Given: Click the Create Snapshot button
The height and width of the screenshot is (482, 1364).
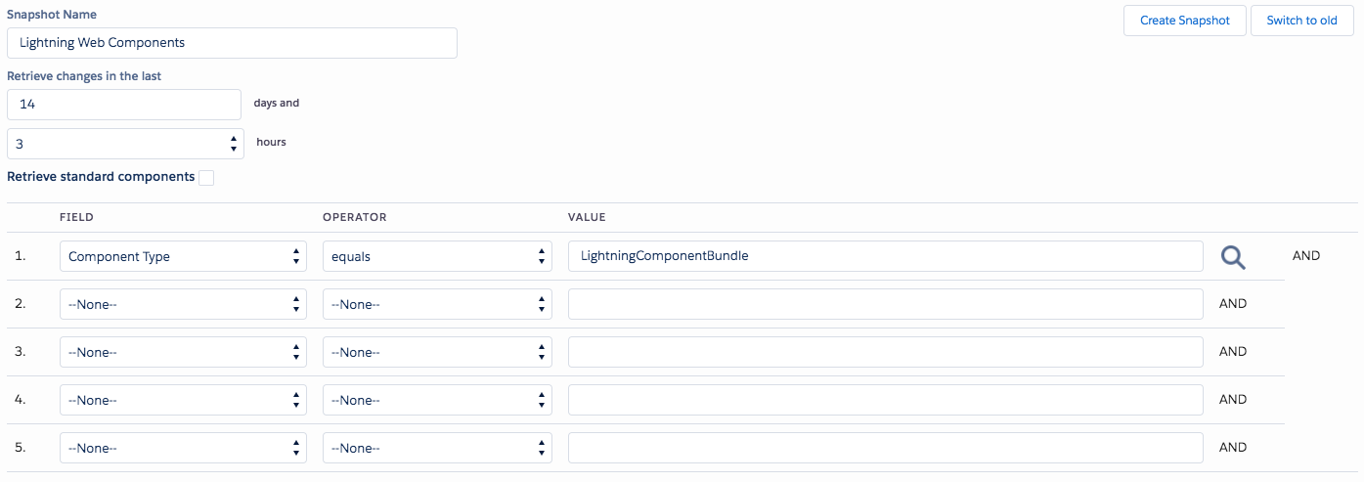Looking at the screenshot, I should 1185,21.
